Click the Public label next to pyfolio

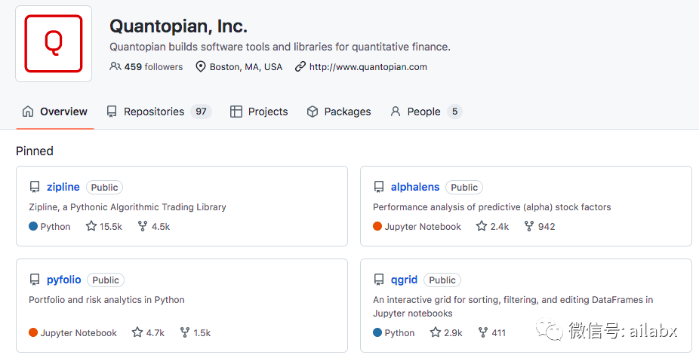(106, 280)
